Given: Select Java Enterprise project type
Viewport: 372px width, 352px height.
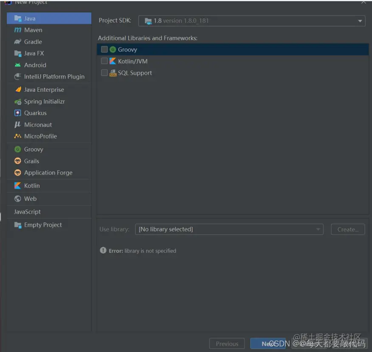Looking at the screenshot, I should pos(49,90).
